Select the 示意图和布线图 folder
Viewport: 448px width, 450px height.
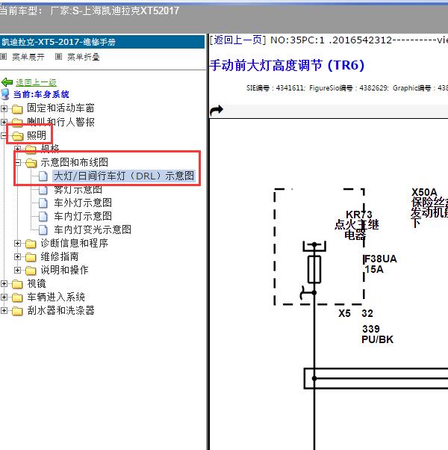(74, 162)
